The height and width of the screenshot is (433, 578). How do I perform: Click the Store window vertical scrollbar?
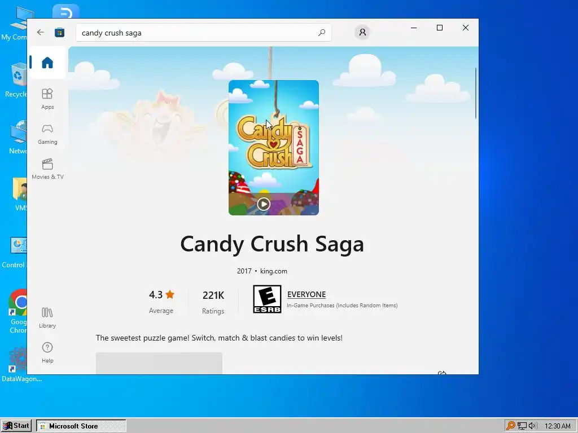pos(476,93)
